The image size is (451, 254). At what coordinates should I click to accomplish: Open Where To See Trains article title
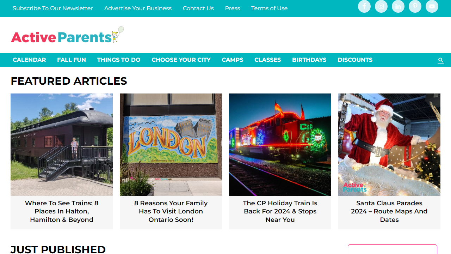(62, 211)
